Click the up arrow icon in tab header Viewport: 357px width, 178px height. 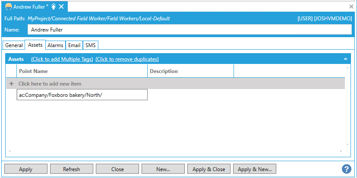[54, 6]
